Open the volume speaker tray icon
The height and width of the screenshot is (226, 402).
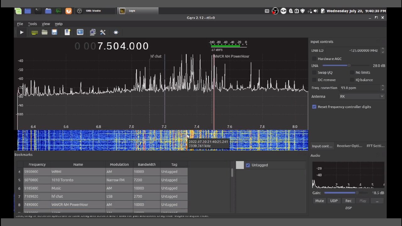316,11
